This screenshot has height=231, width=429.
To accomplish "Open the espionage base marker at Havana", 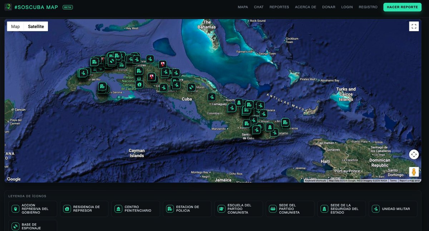I will pyautogui.click(x=112, y=61).
